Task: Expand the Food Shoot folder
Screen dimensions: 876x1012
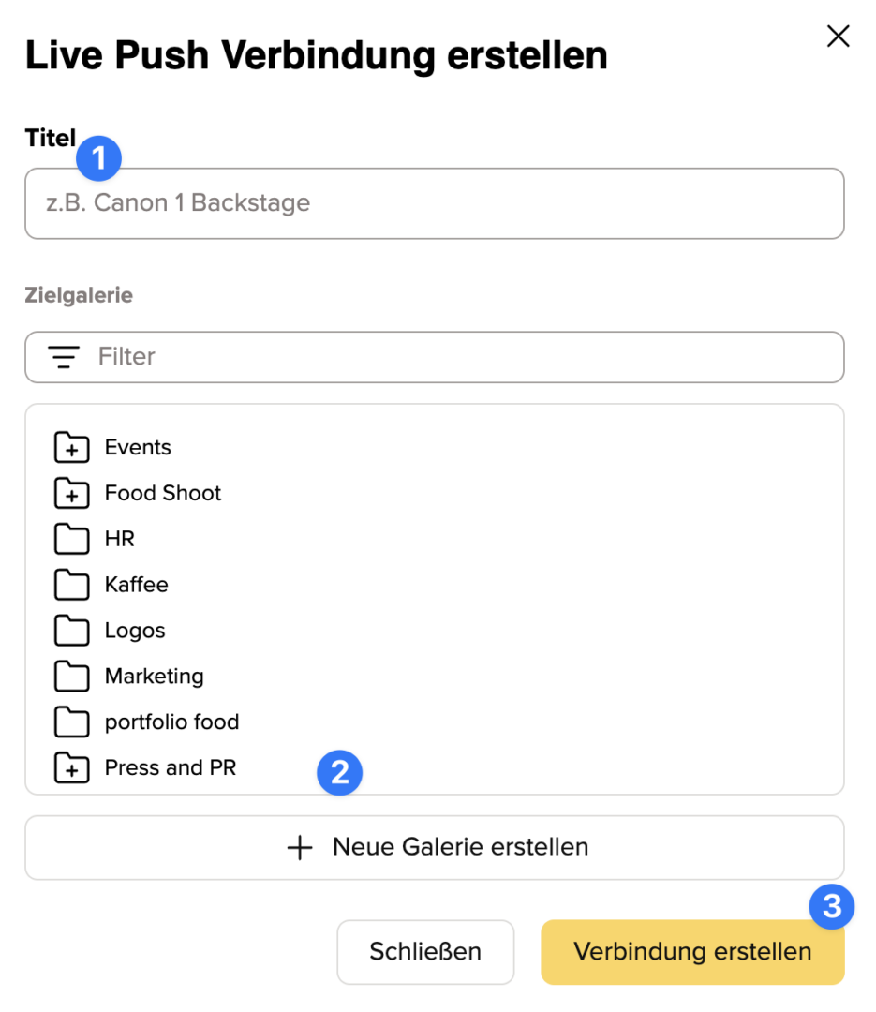Action: click(x=71, y=494)
